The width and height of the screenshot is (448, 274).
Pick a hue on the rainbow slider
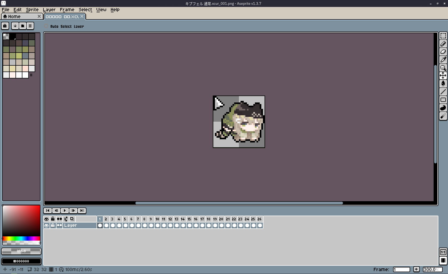[x=21, y=238]
